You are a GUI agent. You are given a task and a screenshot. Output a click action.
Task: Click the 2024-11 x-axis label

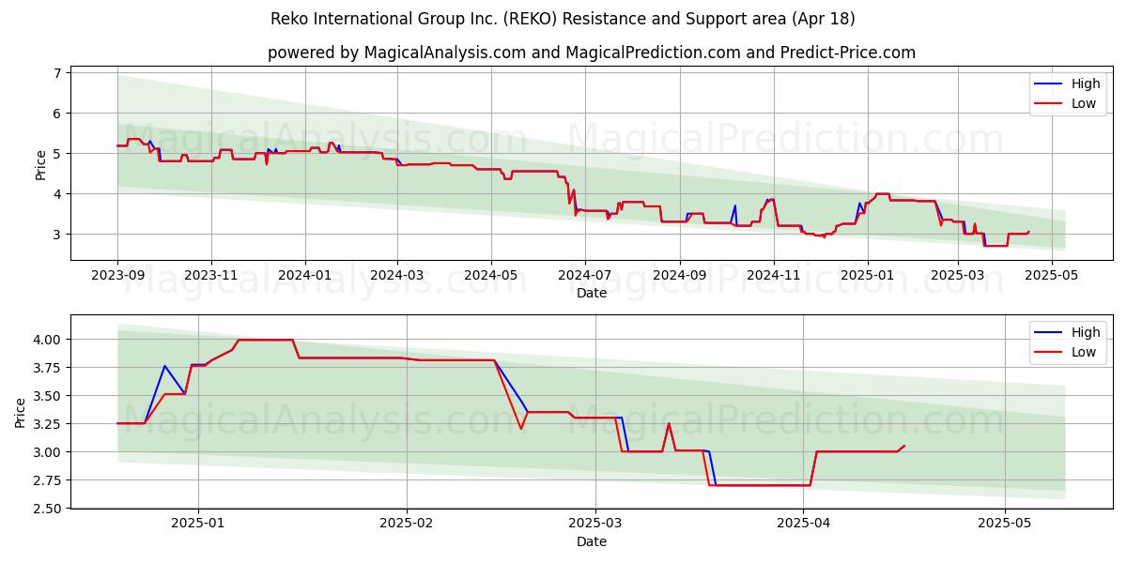pyautogui.click(x=773, y=277)
